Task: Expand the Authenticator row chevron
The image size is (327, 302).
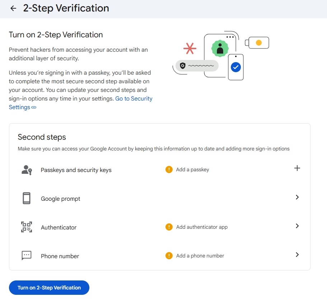Action: pos(297,226)
